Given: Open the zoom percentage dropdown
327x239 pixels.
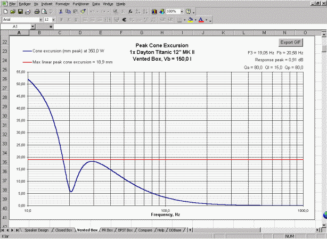Looking at the screenshot, I should [181, 11].
